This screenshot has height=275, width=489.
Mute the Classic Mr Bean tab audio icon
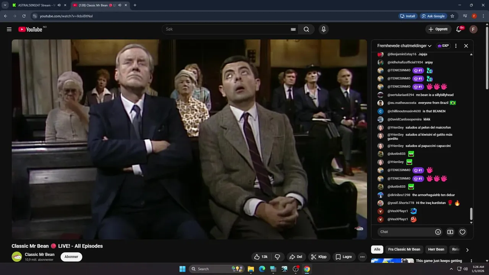pos(120,5)
